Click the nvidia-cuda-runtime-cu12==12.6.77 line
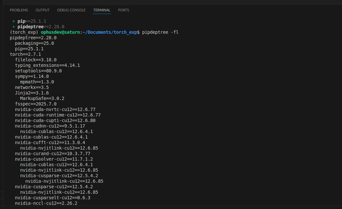342x209 pixels. click(x=58, y=115)
